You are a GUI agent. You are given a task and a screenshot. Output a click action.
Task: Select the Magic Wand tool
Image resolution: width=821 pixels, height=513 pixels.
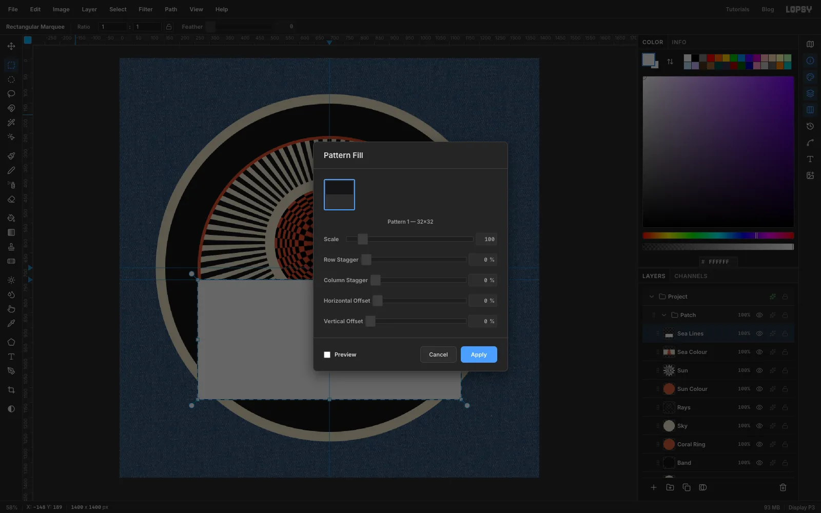[x=11, y=123]
